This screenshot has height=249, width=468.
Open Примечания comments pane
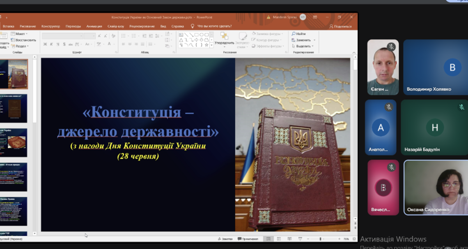[247, 239]
